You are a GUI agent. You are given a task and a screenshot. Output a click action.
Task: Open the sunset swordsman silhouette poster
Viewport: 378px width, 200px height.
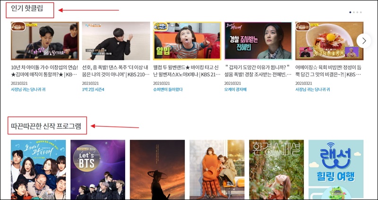click(157, 170)
